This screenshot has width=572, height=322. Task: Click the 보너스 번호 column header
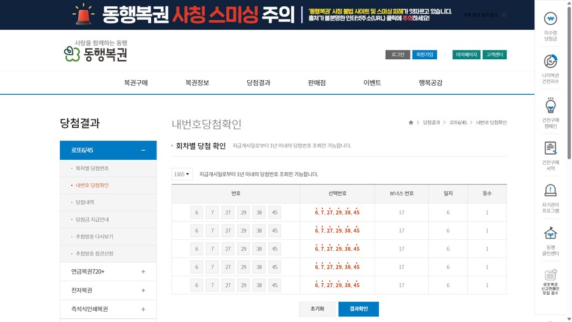[x=401, y=193]
